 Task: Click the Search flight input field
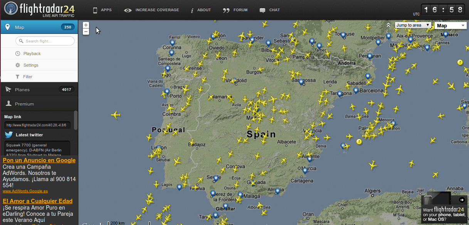point(45,41)
